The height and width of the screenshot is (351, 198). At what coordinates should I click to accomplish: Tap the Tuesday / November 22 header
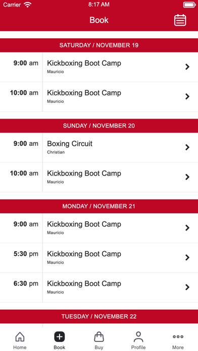[99, 316]
